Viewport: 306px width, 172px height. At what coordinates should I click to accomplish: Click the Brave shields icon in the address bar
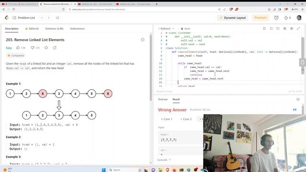click(x=231, y=10)
